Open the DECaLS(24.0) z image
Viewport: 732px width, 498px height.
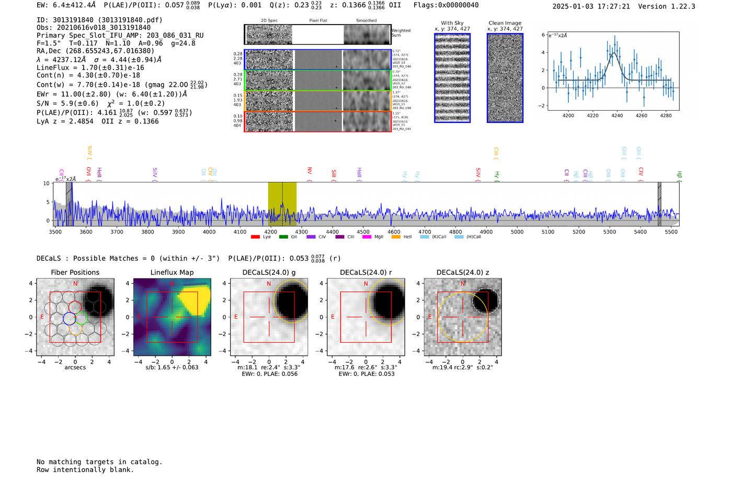click(x=463, y=317)
